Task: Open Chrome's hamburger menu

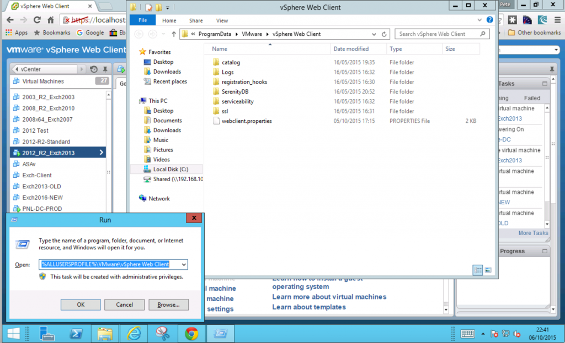Action: point(557,19)
